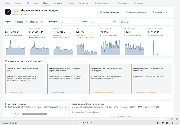
Task: Click the Follow the Data logo icon
Action: click(x=8, y=12)
